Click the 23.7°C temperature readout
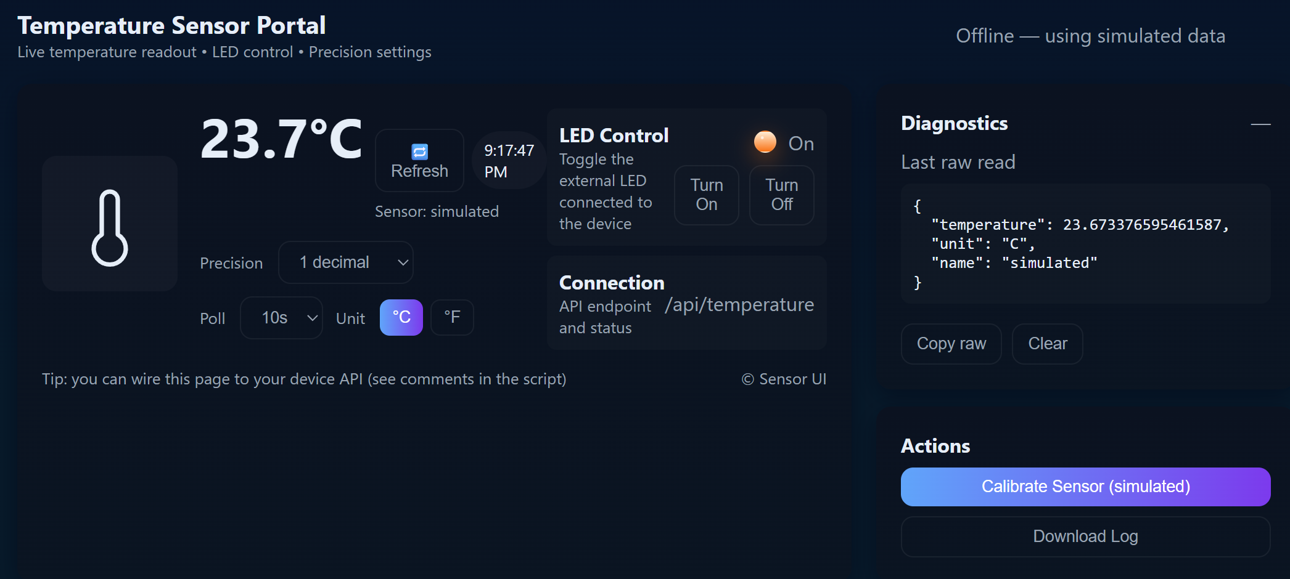The image size is (1290, 579). click(x=281, y=139)
